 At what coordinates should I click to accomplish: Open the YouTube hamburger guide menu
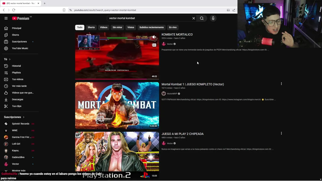click(x=6, y=18)
